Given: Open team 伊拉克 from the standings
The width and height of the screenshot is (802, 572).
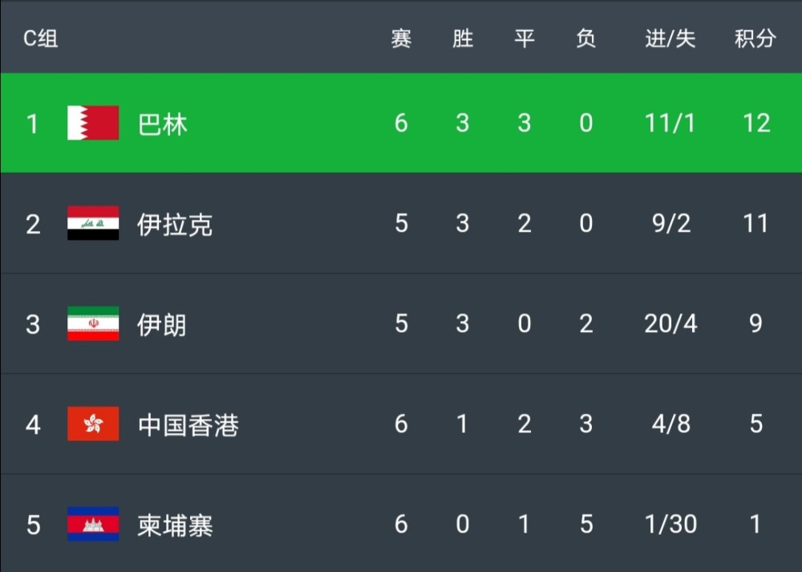Looking at the screenshot, I should click(x=175, y=224).
